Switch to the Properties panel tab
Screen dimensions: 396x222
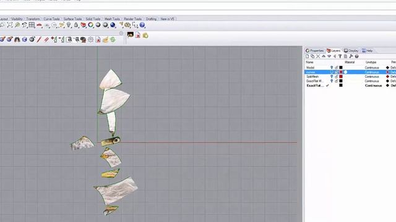[315, 51]
